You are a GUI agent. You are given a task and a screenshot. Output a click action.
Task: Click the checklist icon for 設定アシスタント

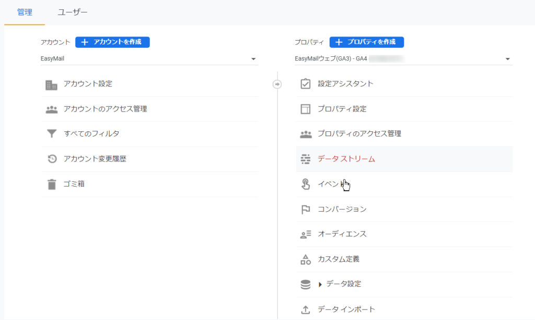pyautogui.click(x=306, y=84)
